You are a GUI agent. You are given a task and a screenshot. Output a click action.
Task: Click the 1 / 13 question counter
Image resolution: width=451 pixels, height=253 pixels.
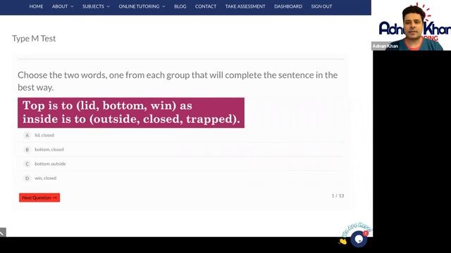pyautogui.click(x=338, y=195)
